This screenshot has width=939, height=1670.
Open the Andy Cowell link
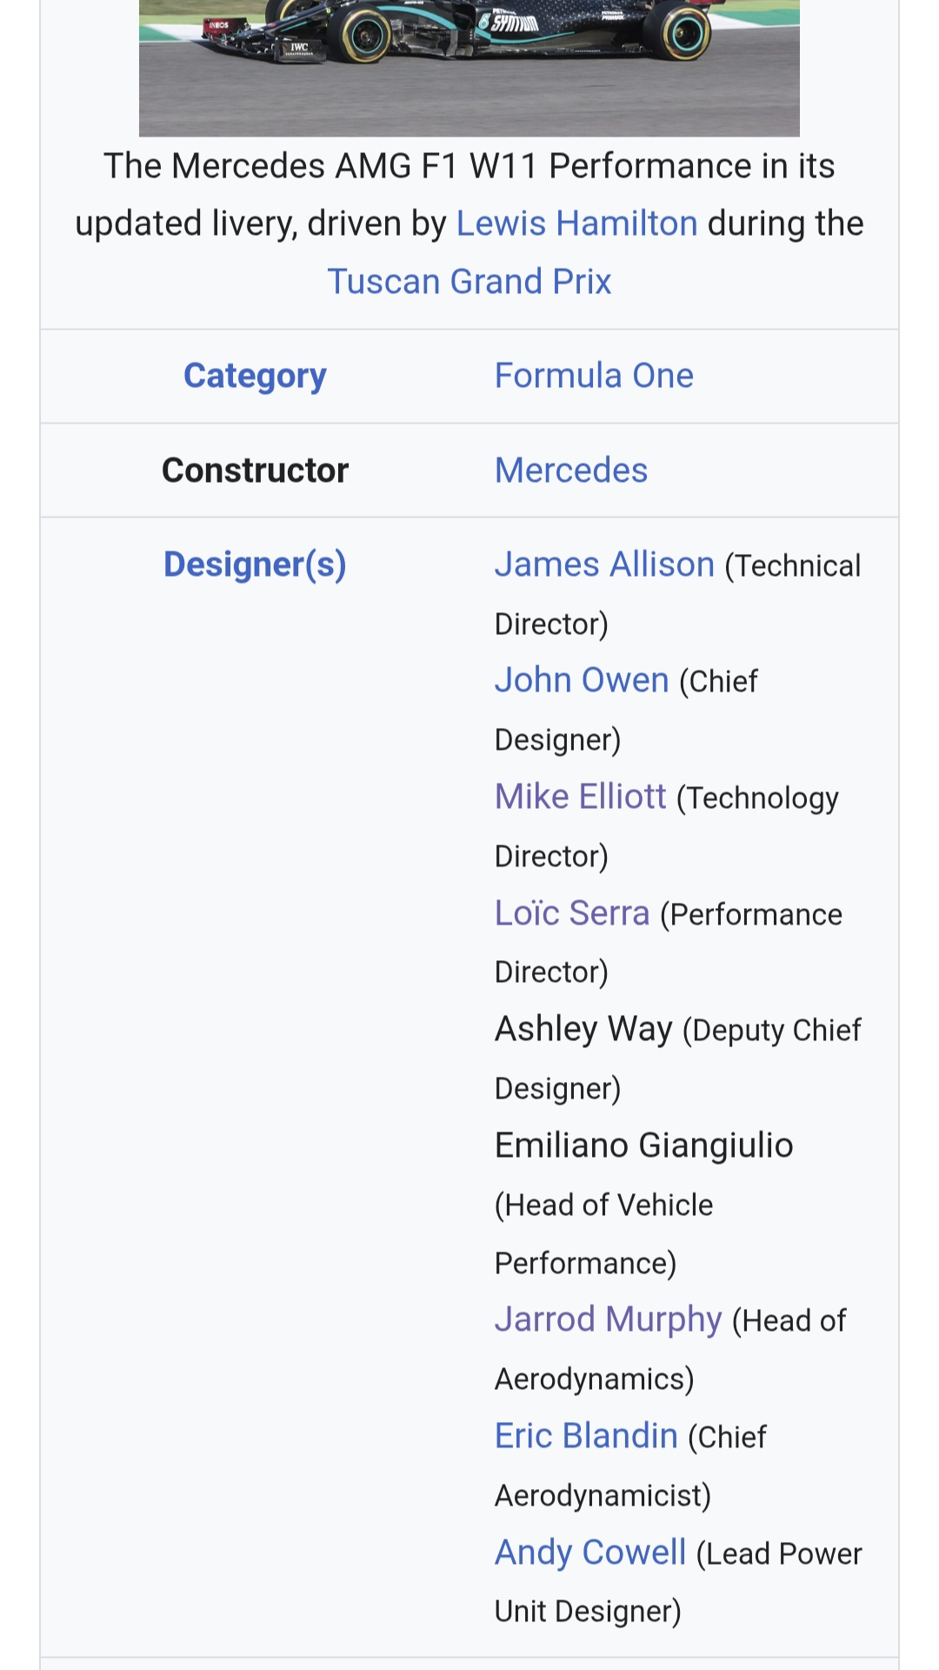590,1553
